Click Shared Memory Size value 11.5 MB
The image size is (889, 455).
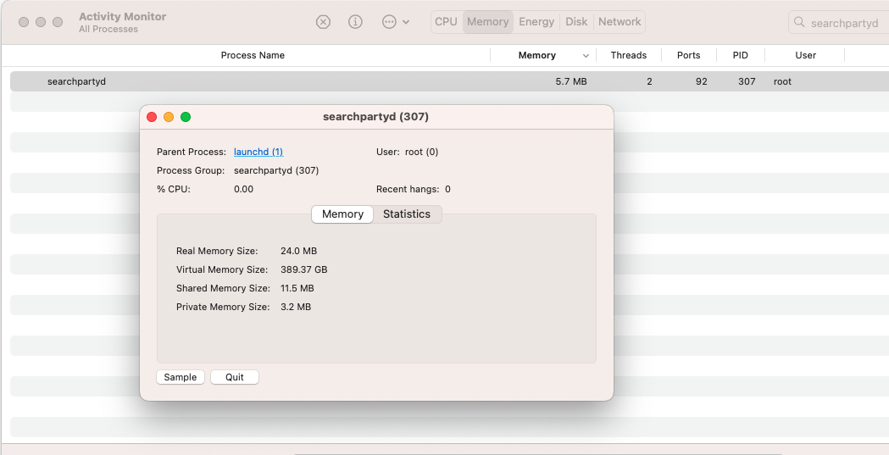click(x=297, y=288)
